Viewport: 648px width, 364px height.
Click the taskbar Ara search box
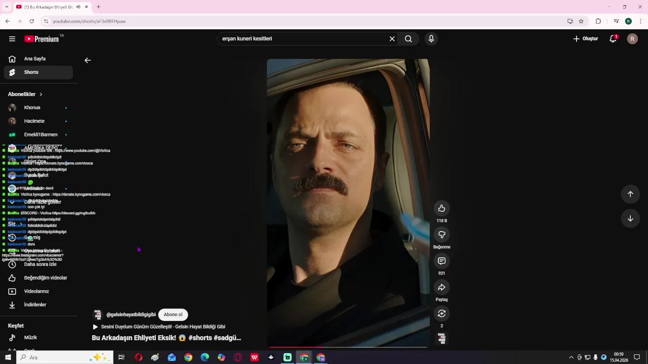(65, 357)
